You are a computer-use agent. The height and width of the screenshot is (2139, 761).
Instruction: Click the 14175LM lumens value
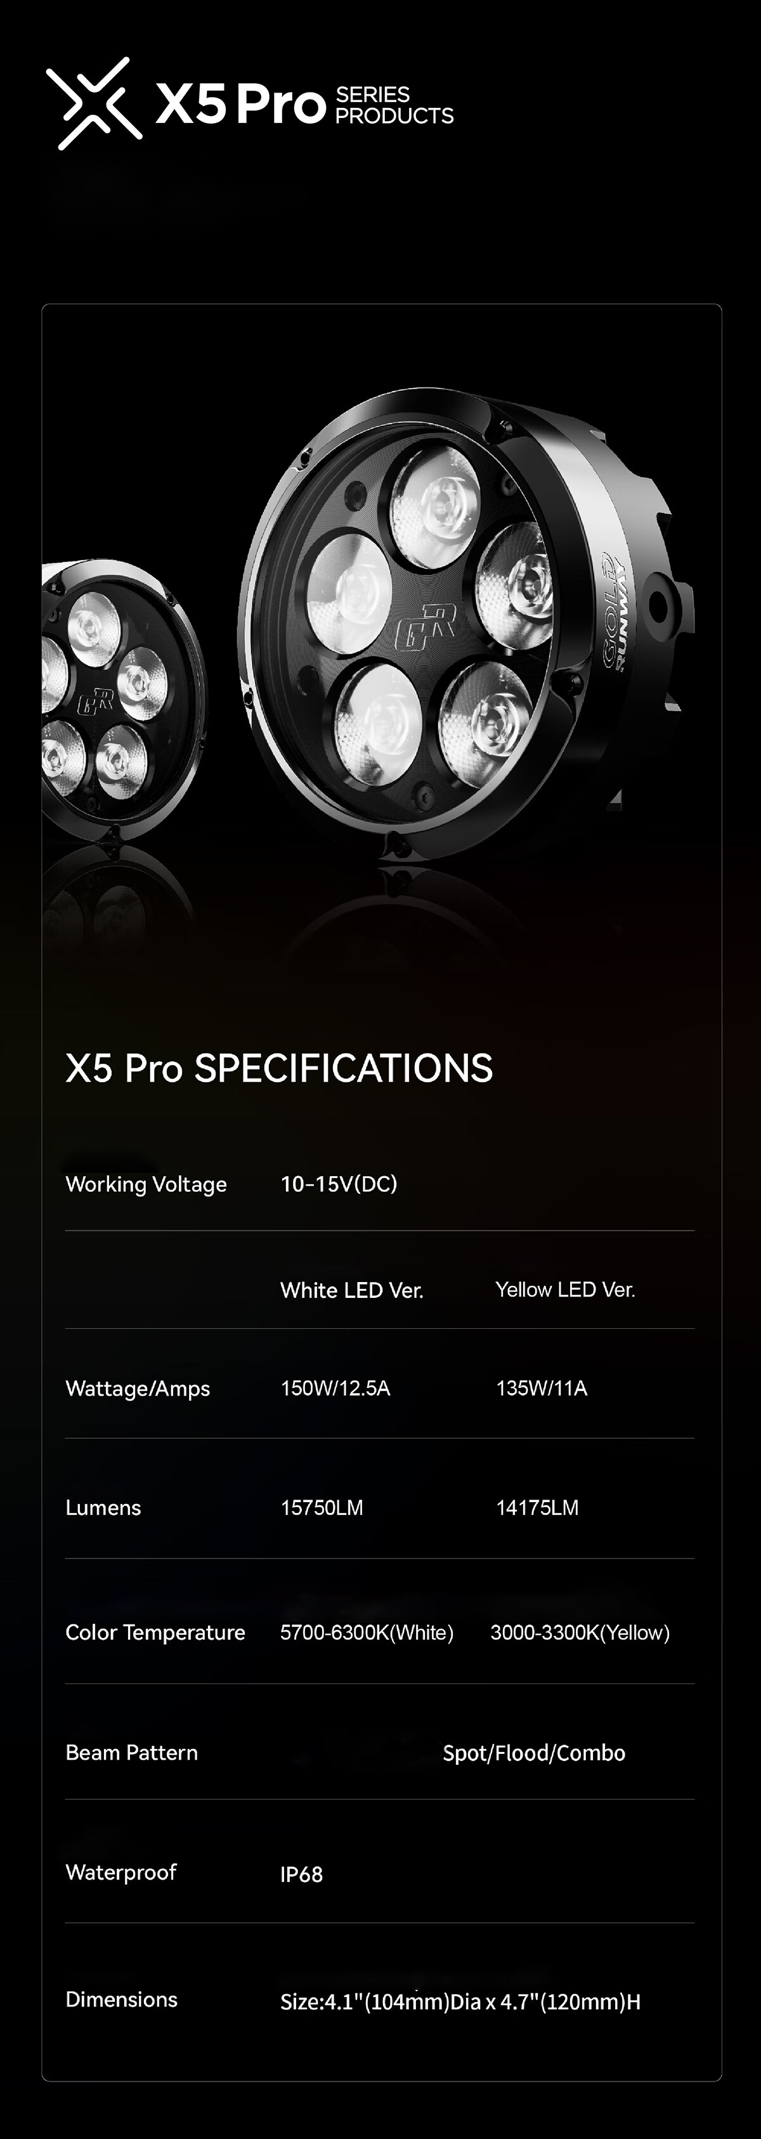(537, 1507)
